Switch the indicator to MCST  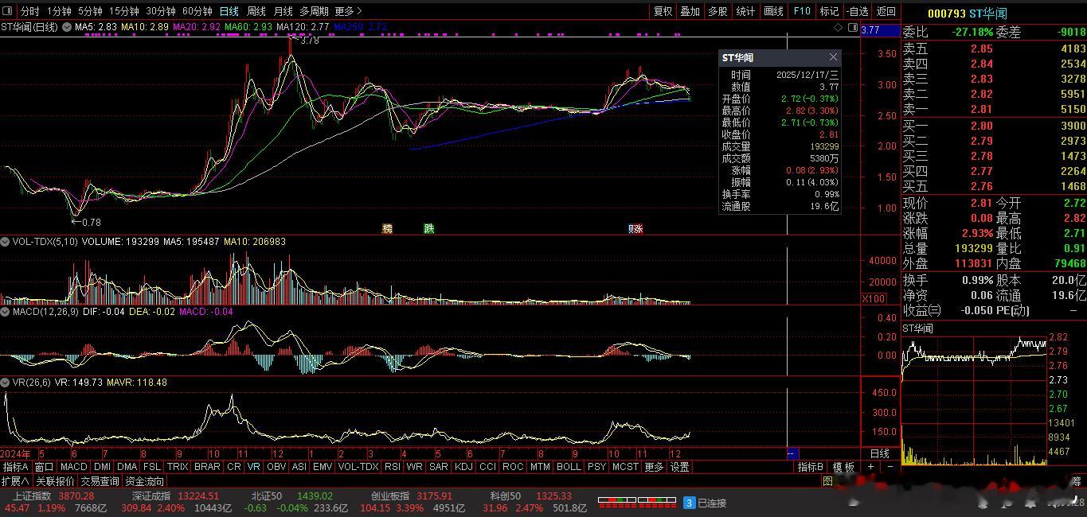625,467
